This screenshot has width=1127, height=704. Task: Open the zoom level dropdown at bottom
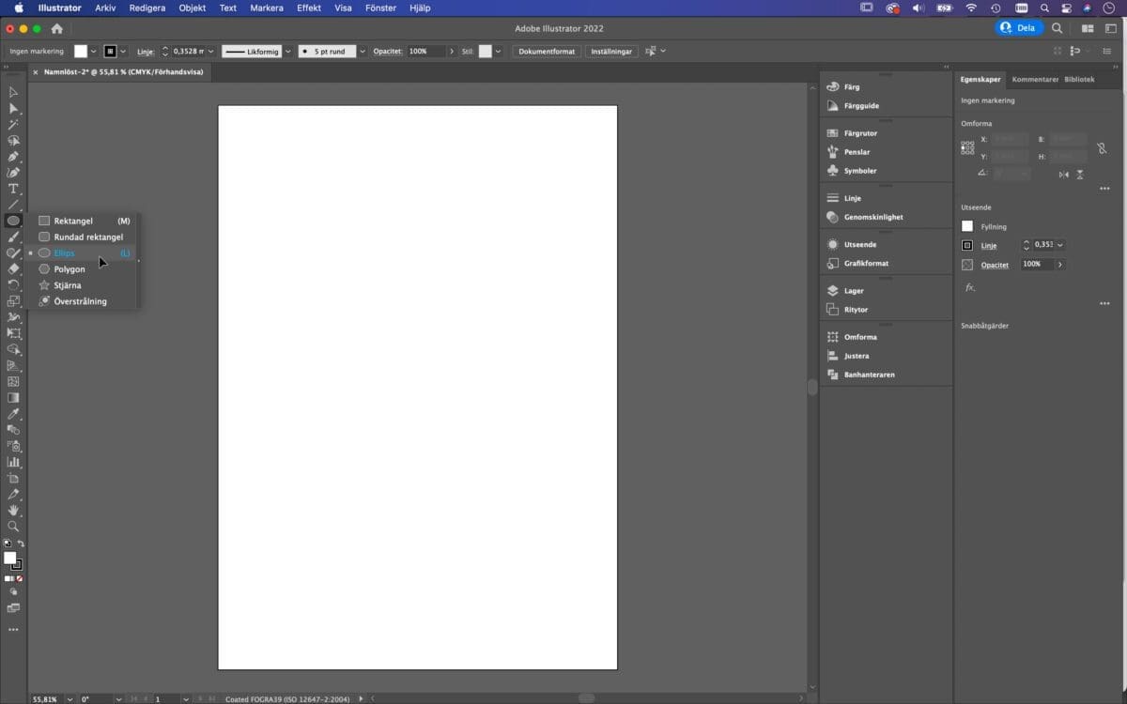click(x=69, y=699)
